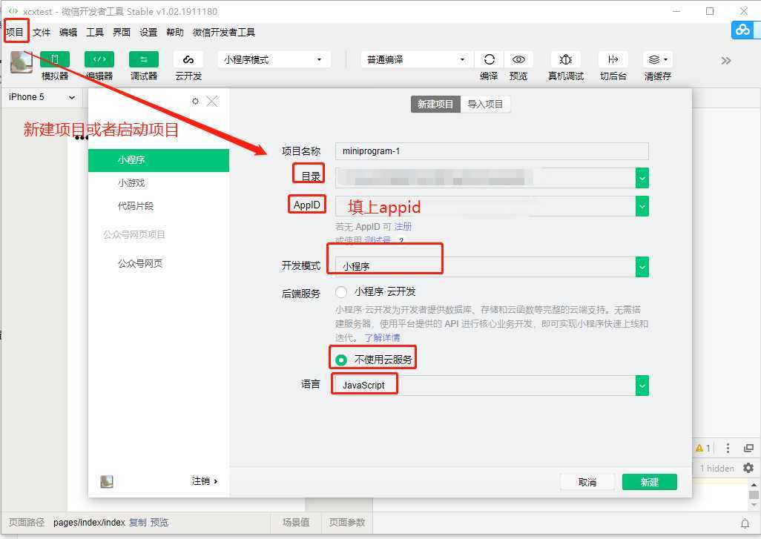Open the 清缓存 clear cache menu
The width and height of the screenshot is (761, 539).
[658, 59]
